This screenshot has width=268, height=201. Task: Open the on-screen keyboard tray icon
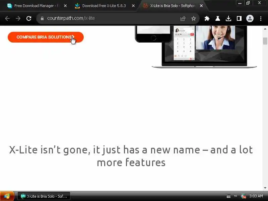tap(228, 196)
